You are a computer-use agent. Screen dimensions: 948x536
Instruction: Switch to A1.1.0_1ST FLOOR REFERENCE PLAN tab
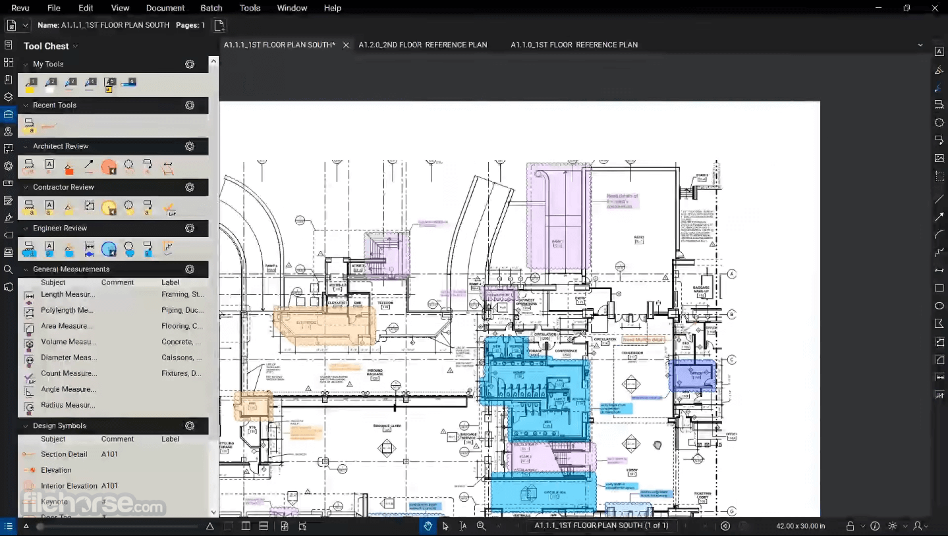coord(574,45)
